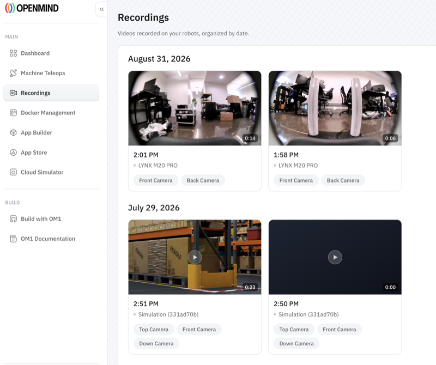Collapse the sidebar with double-chevron button

tap(101, 9)
